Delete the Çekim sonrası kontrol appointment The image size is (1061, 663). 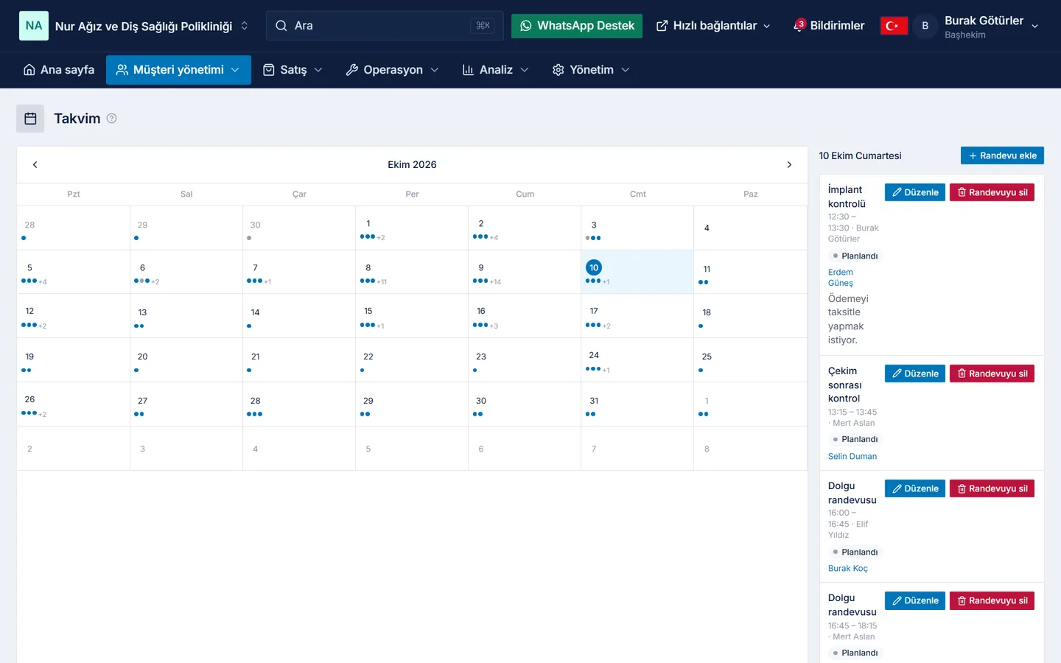point(992,373)
